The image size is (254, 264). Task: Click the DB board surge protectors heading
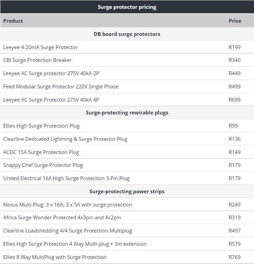pyautogui.click(x=127, y=34)
